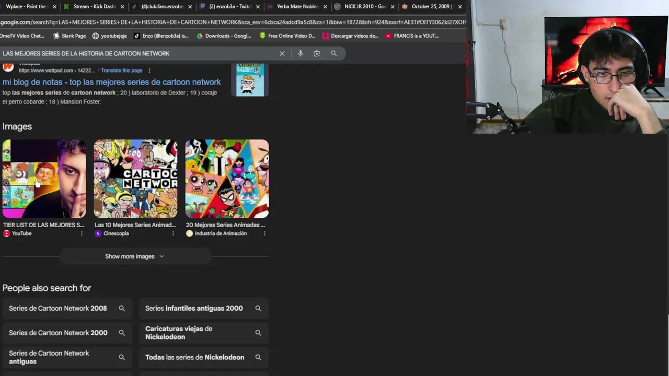The width and height of the screenshot is (669, 376).
Task: Submit search using magnifying glass icon
Action: pyautogui.click(x=333, y=53)
